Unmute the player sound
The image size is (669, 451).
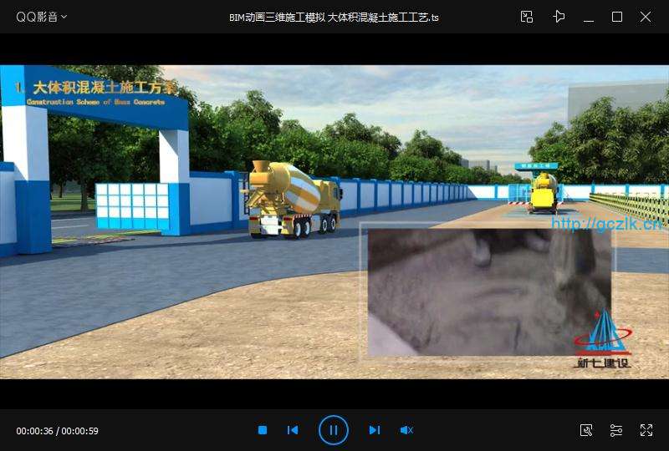(x=406, y=430)
